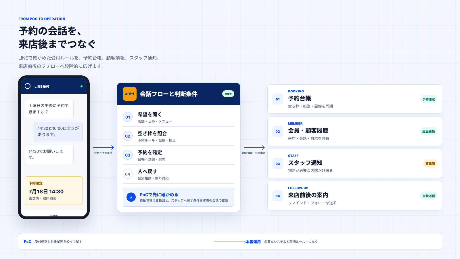
Task: Click the BOOKING category label
Action: coord(296,91)
